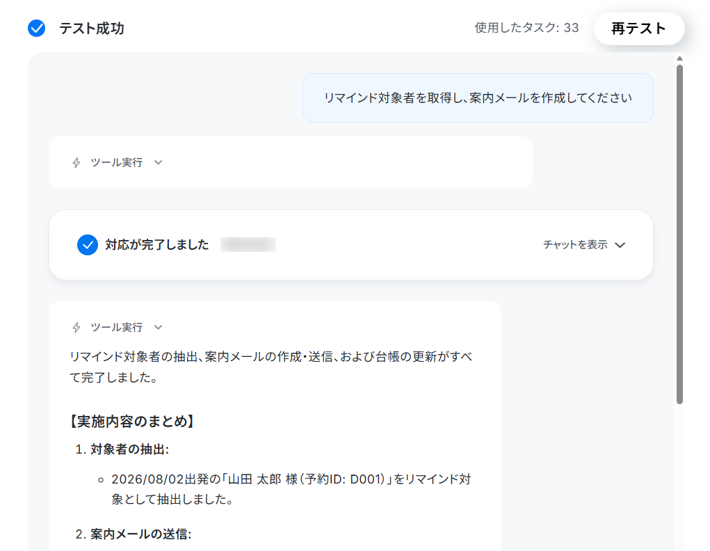Screen dimensions: 710x551
Task: Click the second lightning bolt tool-run icon
Action: click(x=76, y=327)
